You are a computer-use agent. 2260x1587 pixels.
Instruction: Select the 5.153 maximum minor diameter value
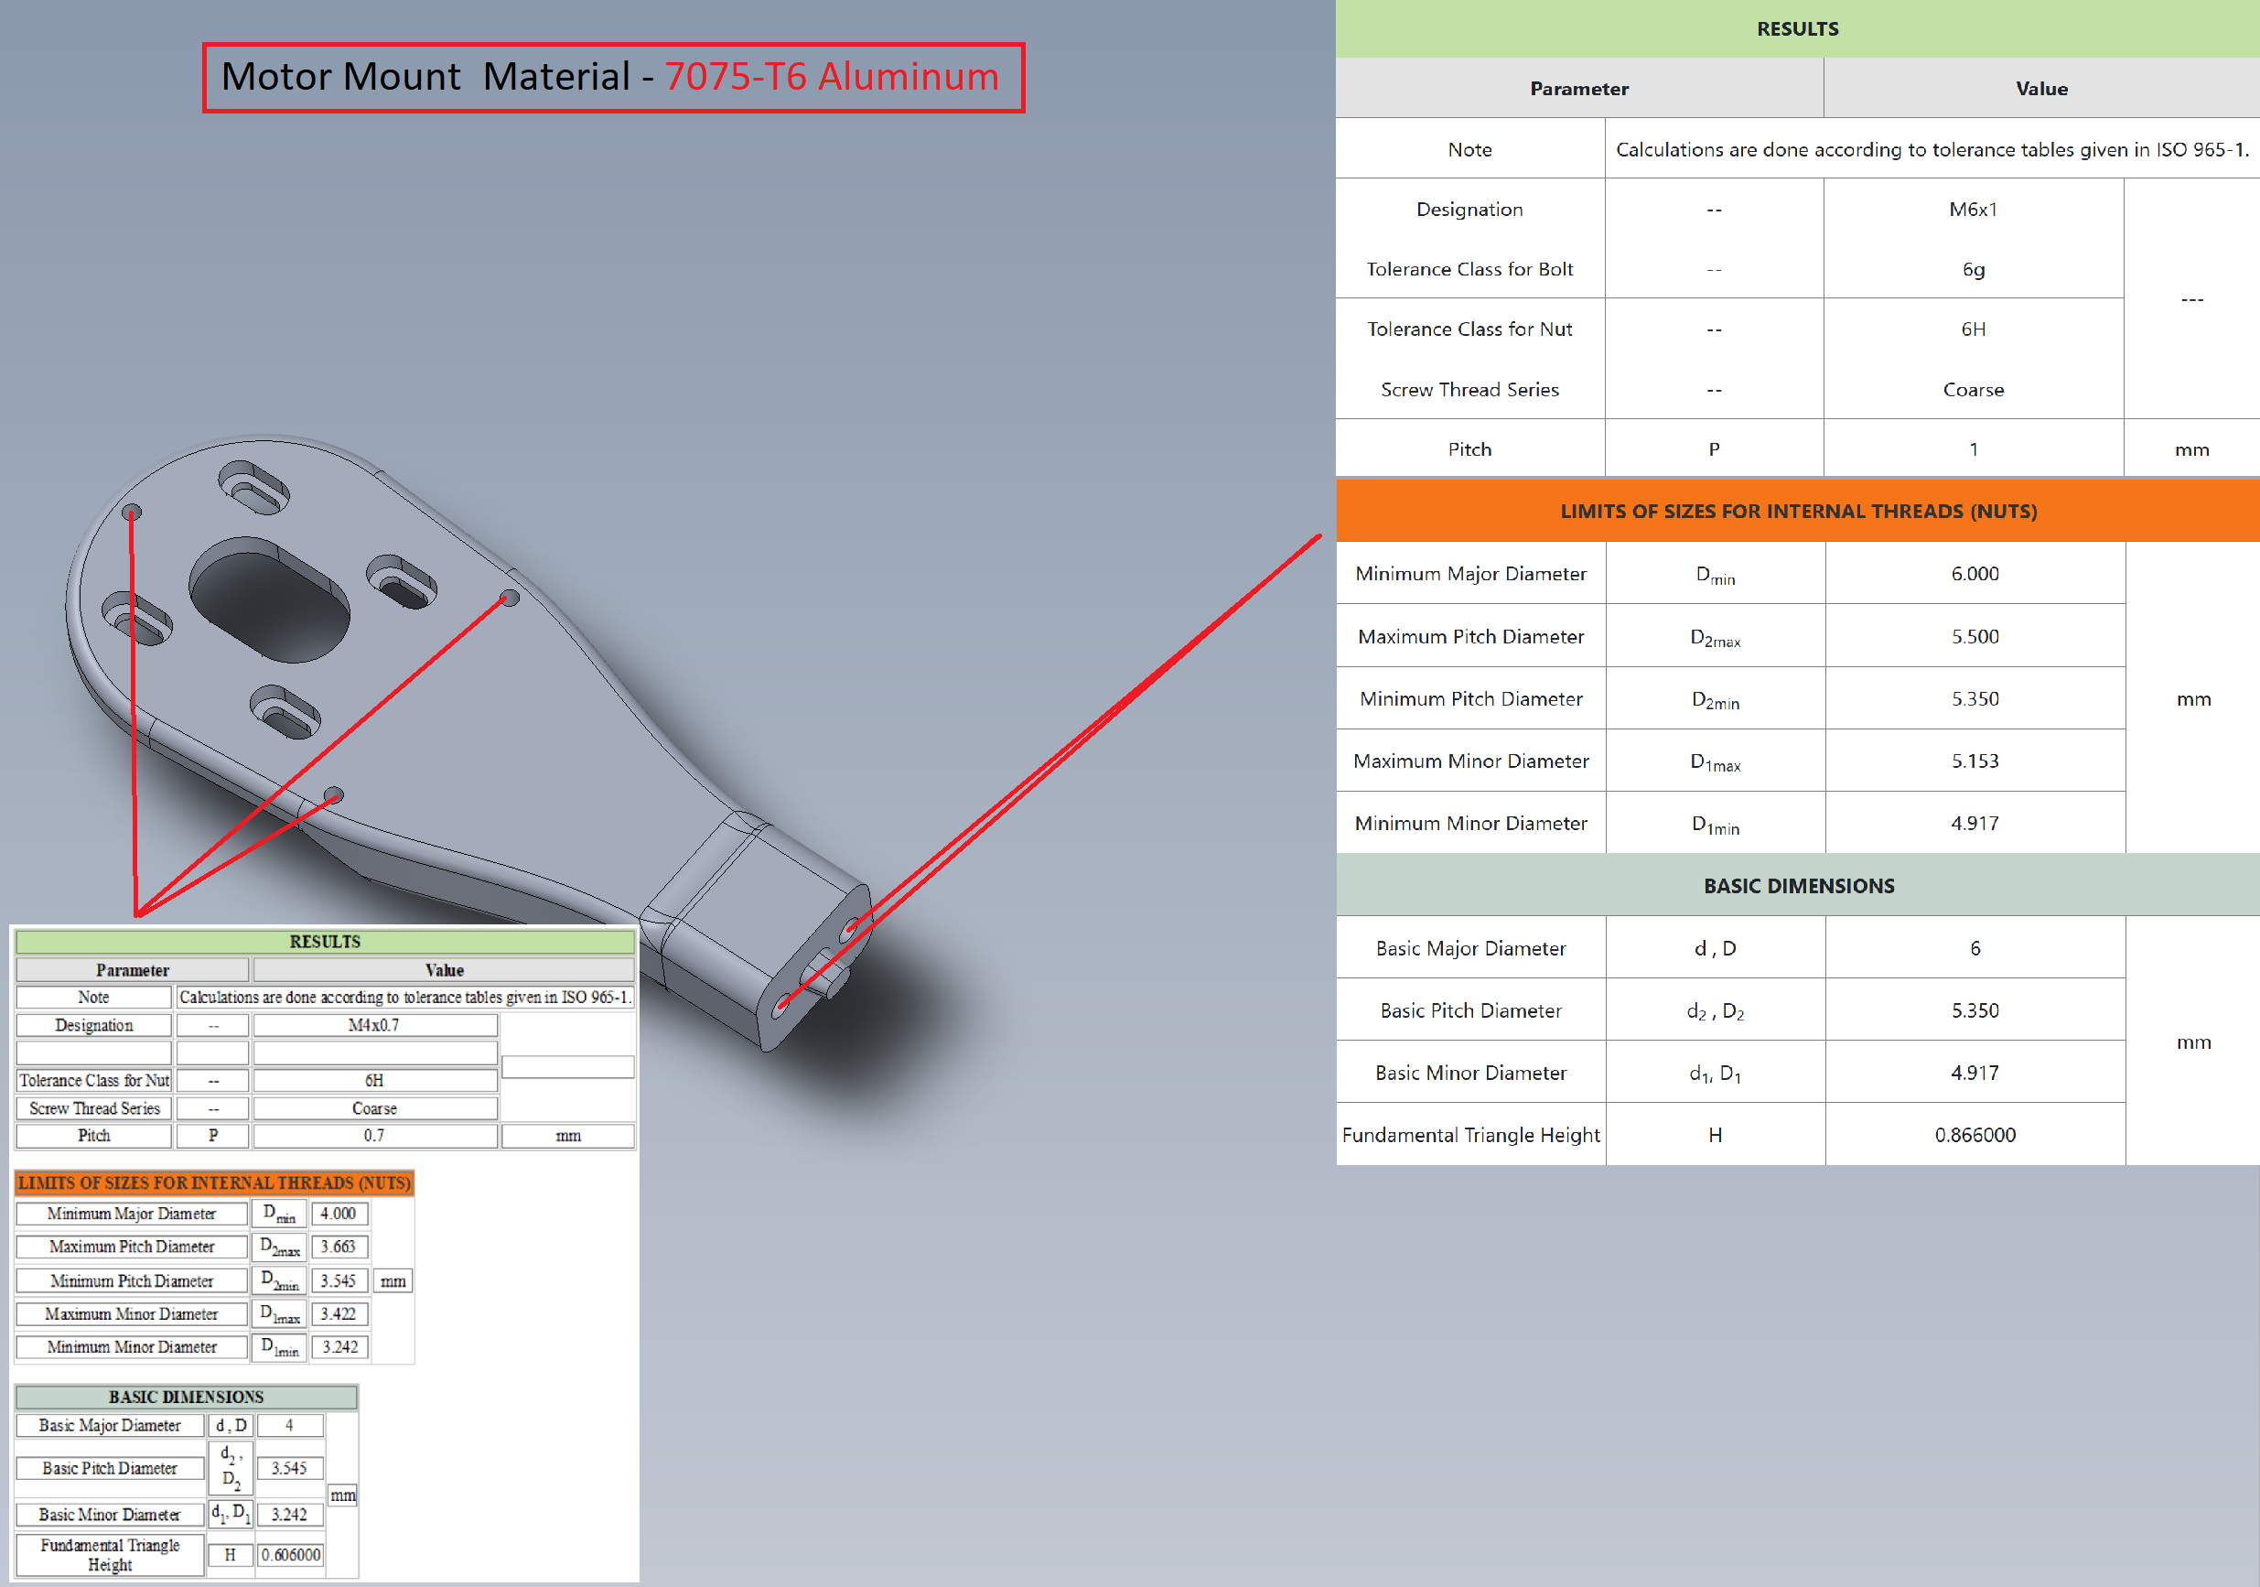(1974, 760)
